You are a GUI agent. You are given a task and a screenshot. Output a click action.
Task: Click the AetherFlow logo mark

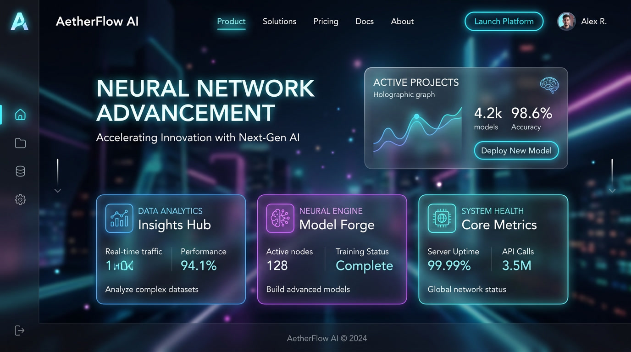19,21
